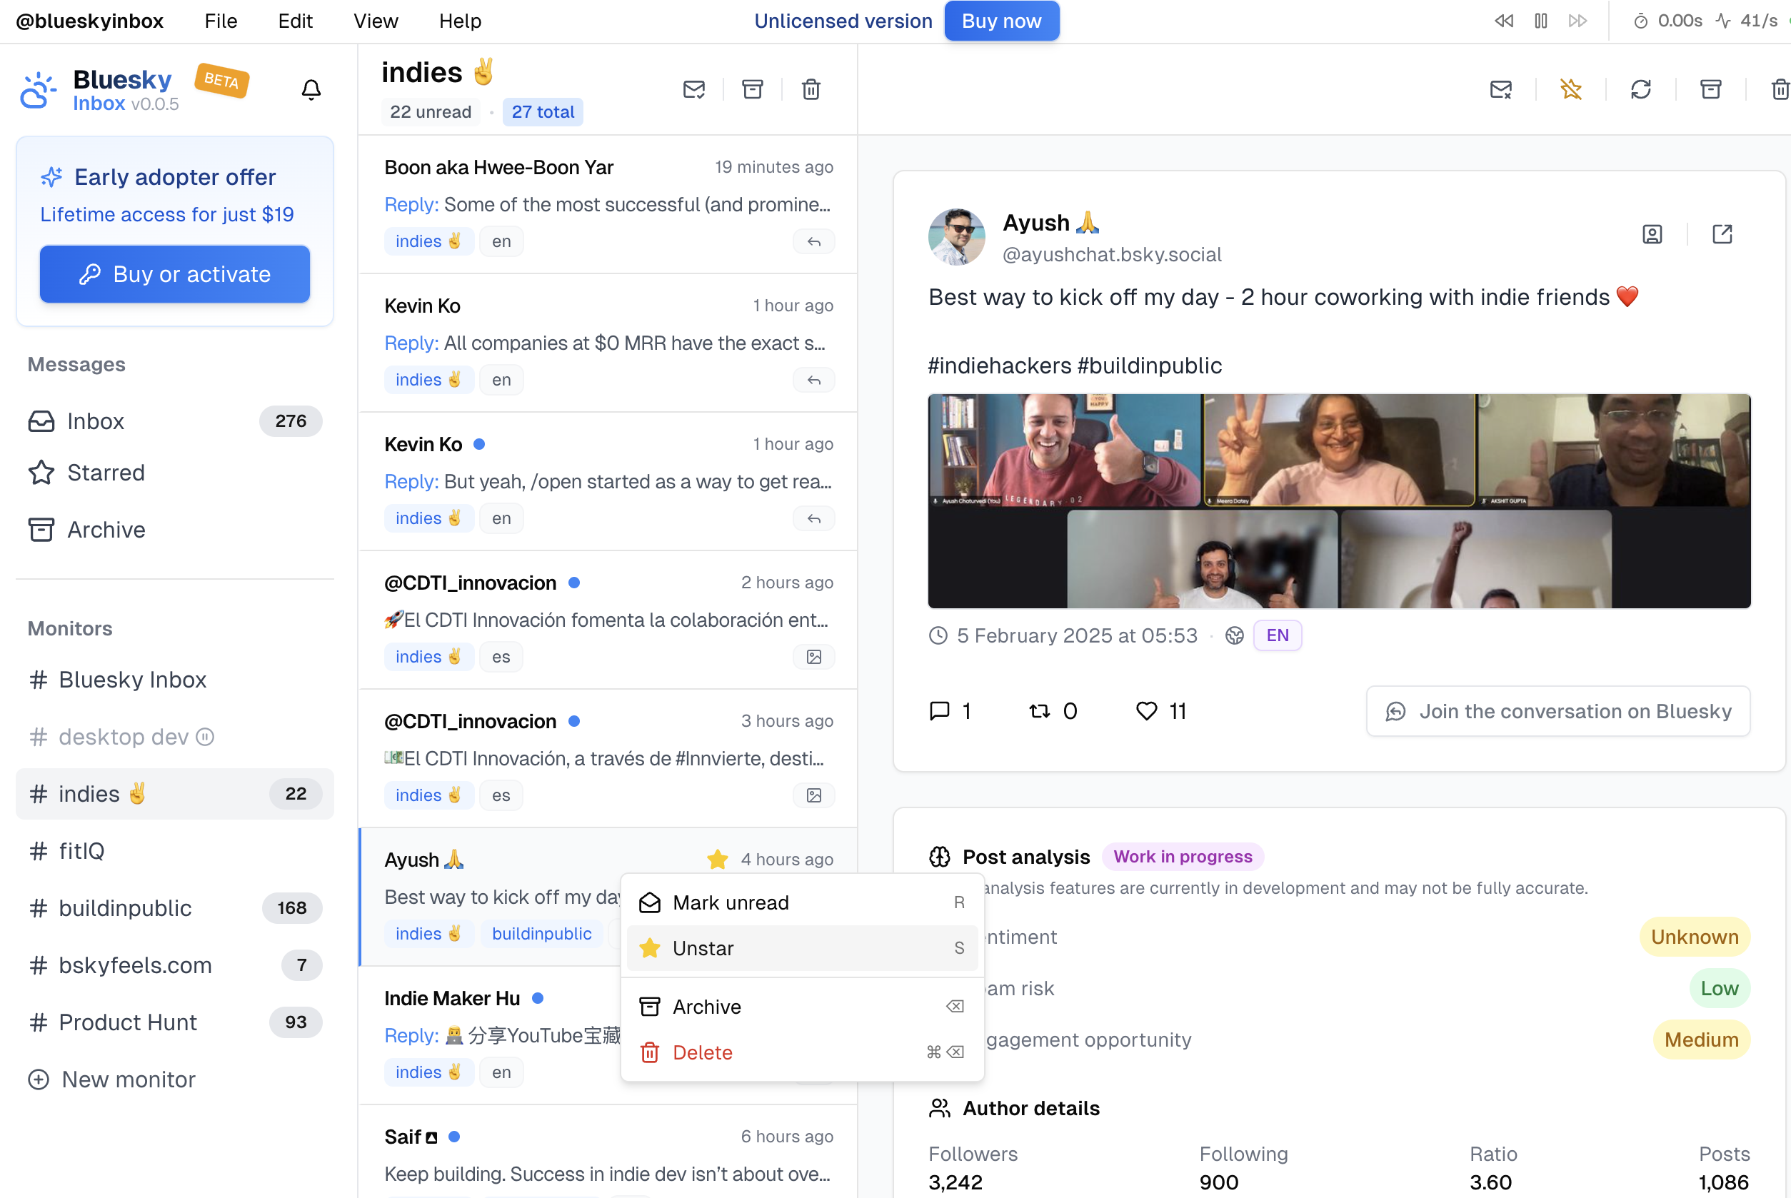Click fast-forward playback icon
The height and width of the screenshot is (1198, 1791).
1577,21
